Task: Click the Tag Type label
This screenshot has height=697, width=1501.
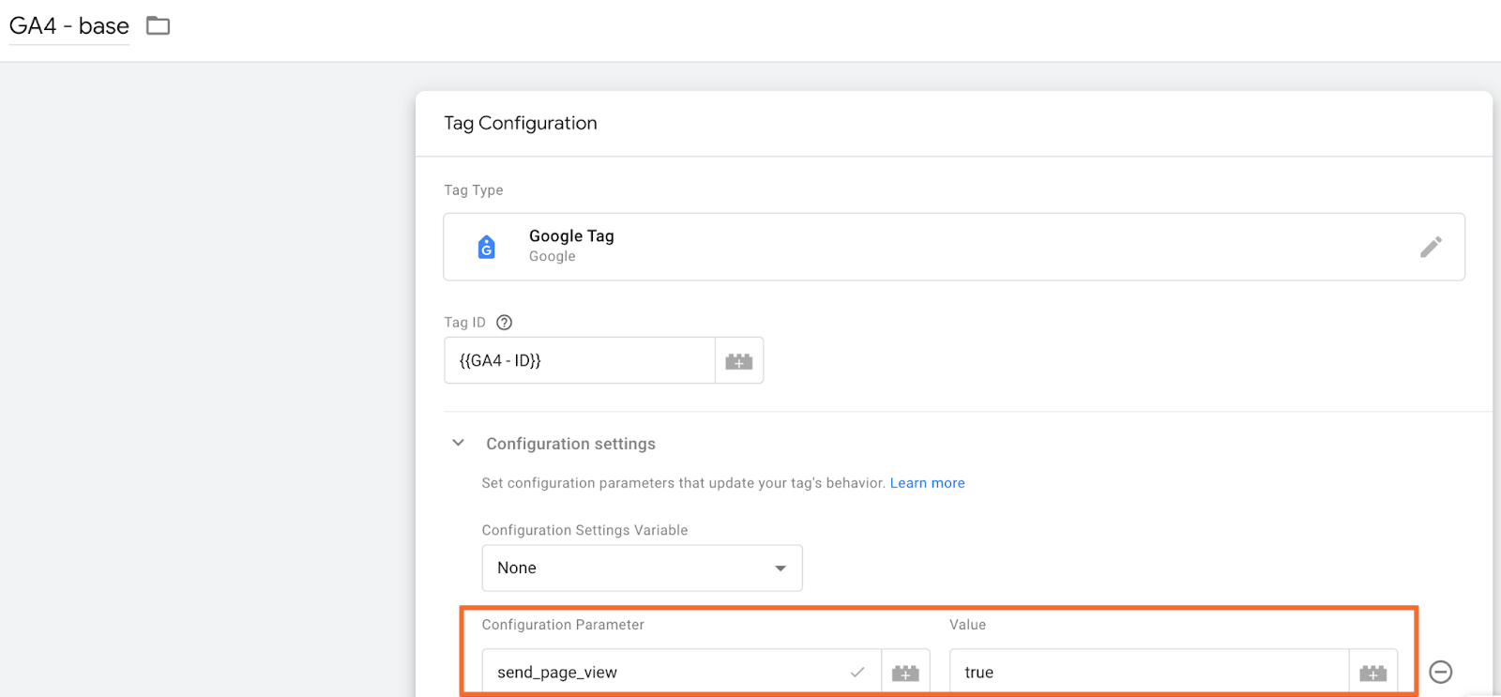Action: click(474, 190)
